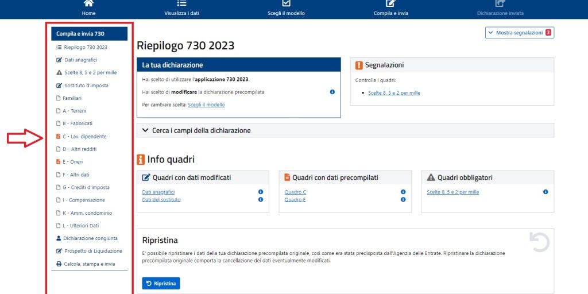This screenshot has width=588, height=294.
Task: Click the Dichiarazione inviata share icon
Action: (x=500, y=3)
